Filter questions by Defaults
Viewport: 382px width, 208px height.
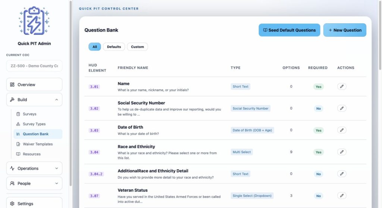(114, 47)
